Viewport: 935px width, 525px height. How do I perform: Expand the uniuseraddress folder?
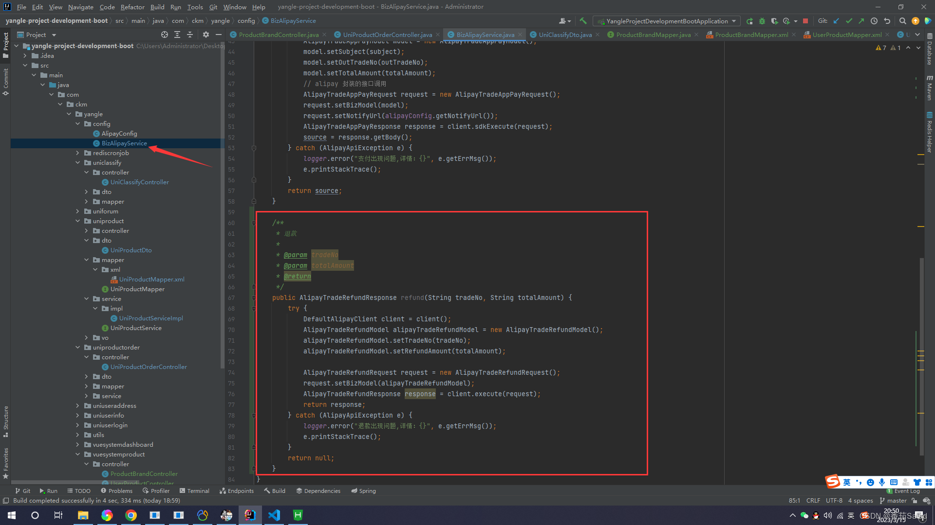(78, 405)
